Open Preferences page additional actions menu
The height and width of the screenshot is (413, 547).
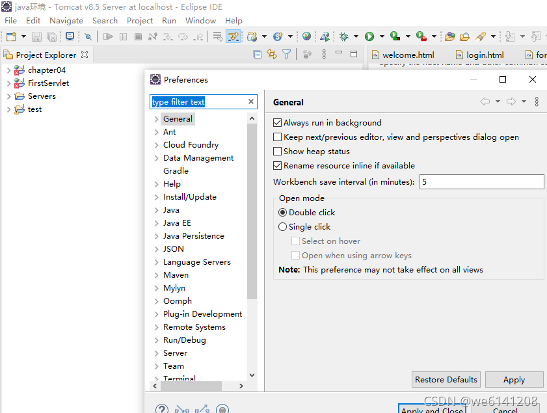(537, 101)
